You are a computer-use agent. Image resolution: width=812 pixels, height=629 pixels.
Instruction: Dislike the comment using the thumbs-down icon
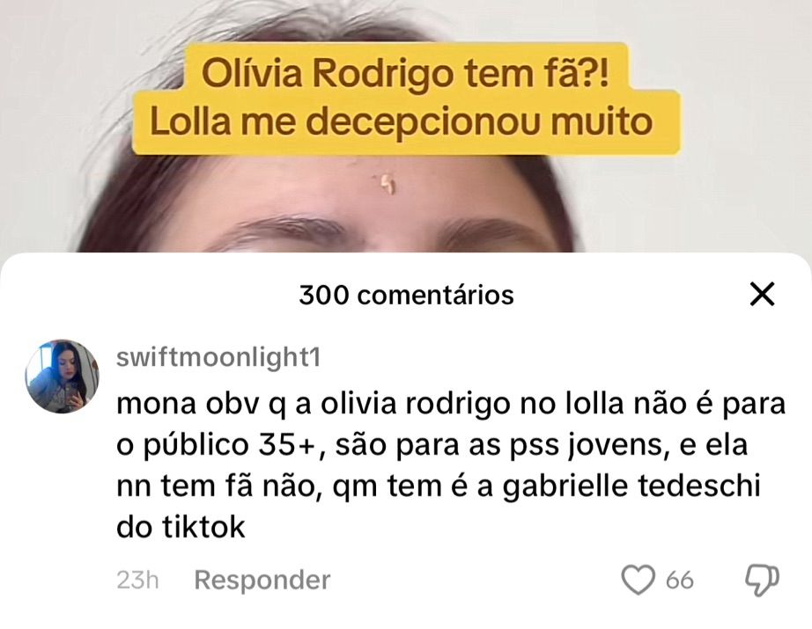tap(762, 581)
